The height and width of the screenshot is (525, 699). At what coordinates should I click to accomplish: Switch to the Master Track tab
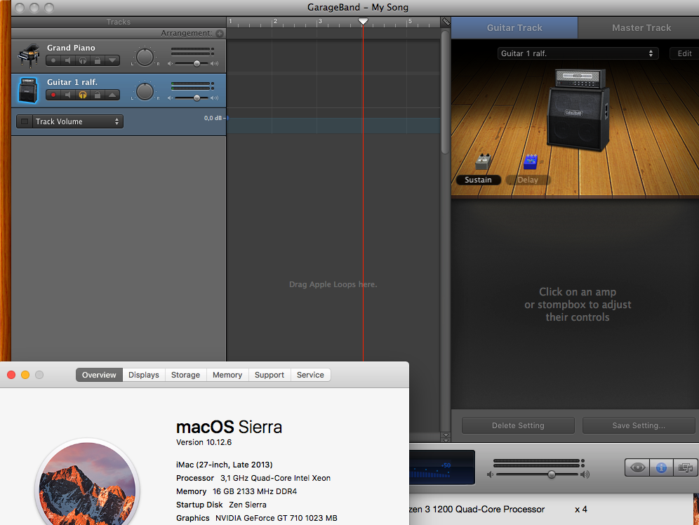click(x=641, y=28)
